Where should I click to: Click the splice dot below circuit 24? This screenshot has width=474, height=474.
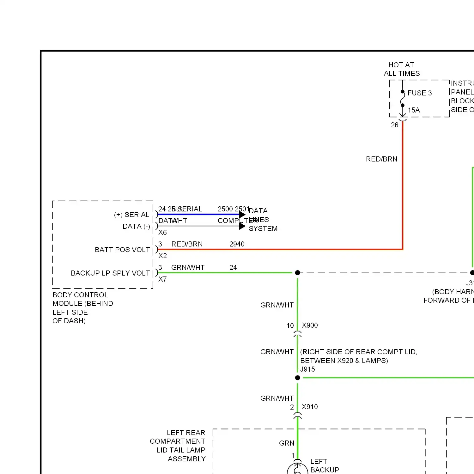297,273
